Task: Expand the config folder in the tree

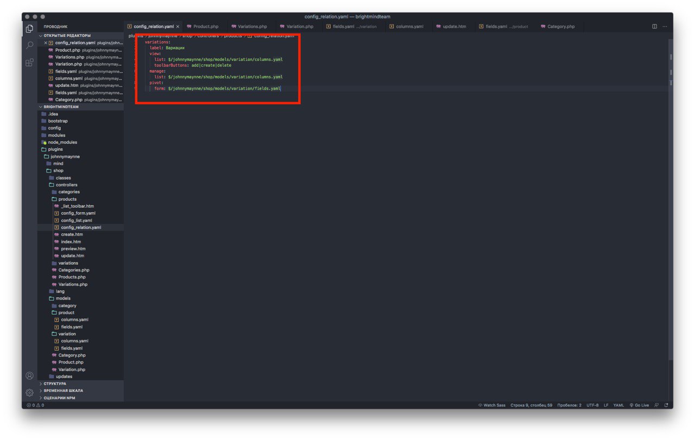Action: 80,128
